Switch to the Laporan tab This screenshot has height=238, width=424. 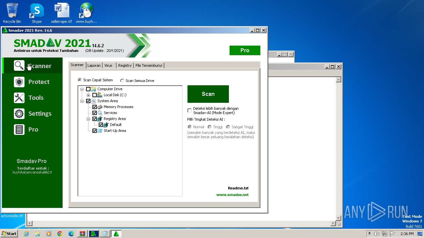[94, 65]
